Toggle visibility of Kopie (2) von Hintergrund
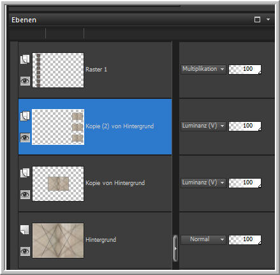280x275 pixels. point(25,137)
